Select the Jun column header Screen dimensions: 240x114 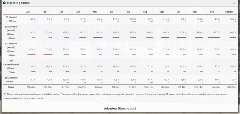click(x=112, y=12)
